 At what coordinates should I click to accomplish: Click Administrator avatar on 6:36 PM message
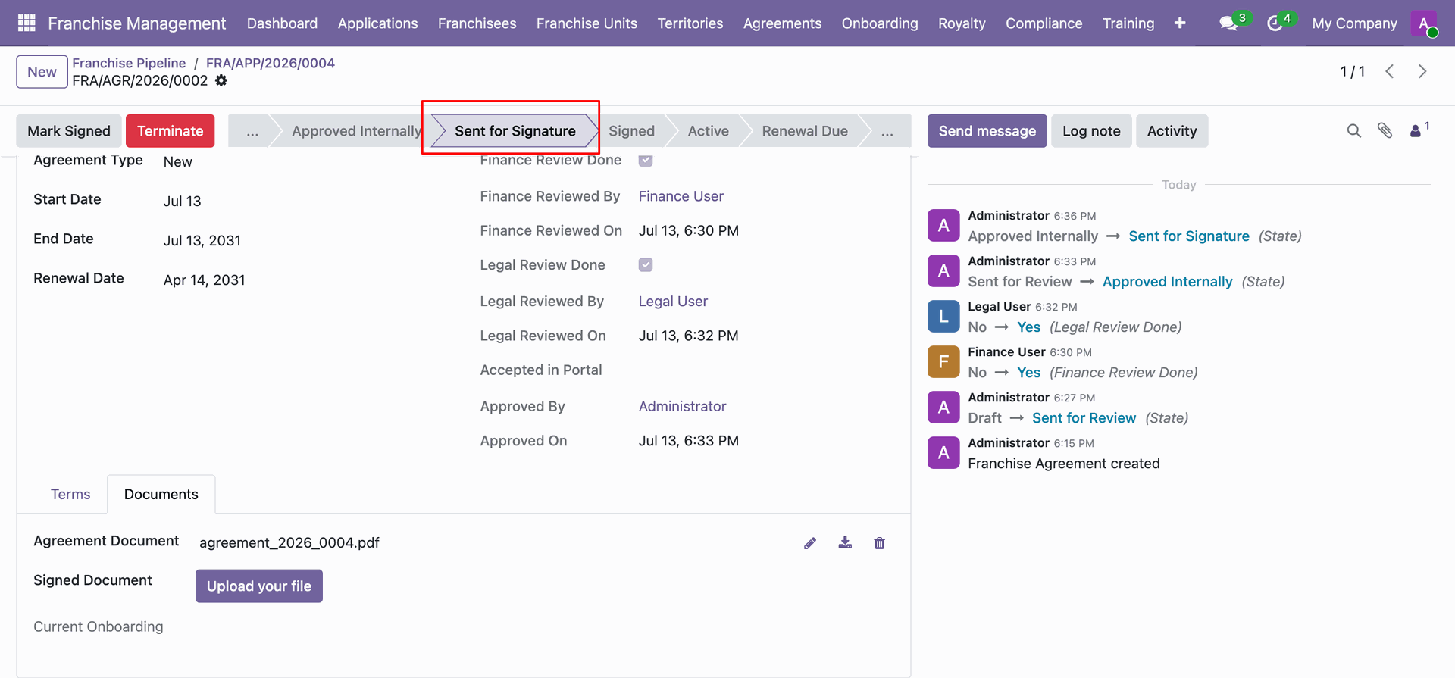(x=943, y=226)
